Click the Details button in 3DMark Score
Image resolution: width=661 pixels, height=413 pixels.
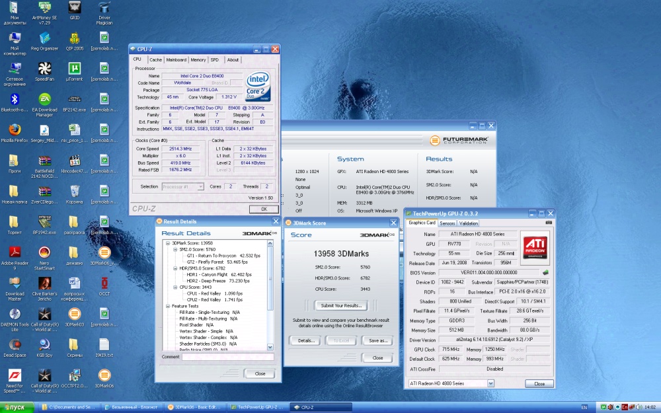[306, 340]
